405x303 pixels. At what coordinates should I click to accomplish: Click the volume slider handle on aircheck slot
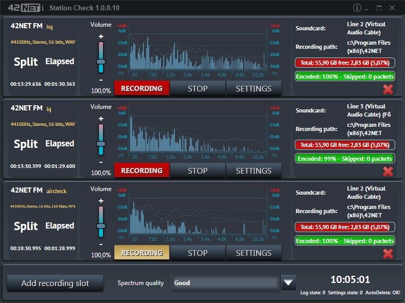[x=101, y=226]
